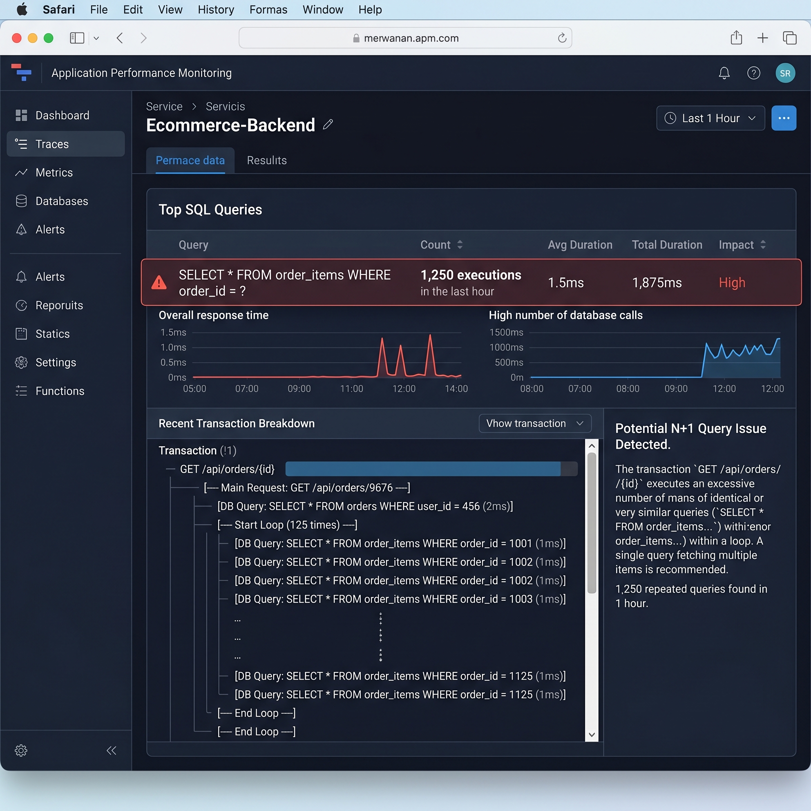The width and height of the screenshot is (811, 811).
Task: Select the order_id = 1001 query row
Action: [400, 544]
